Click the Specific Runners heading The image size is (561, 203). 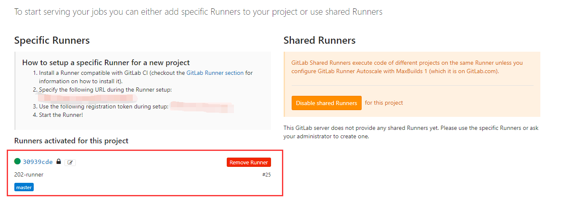pos(52,40)
